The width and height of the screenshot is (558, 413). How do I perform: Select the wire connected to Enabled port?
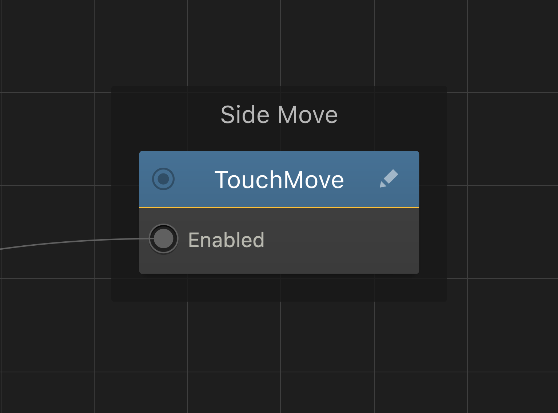tap(73, 242)
